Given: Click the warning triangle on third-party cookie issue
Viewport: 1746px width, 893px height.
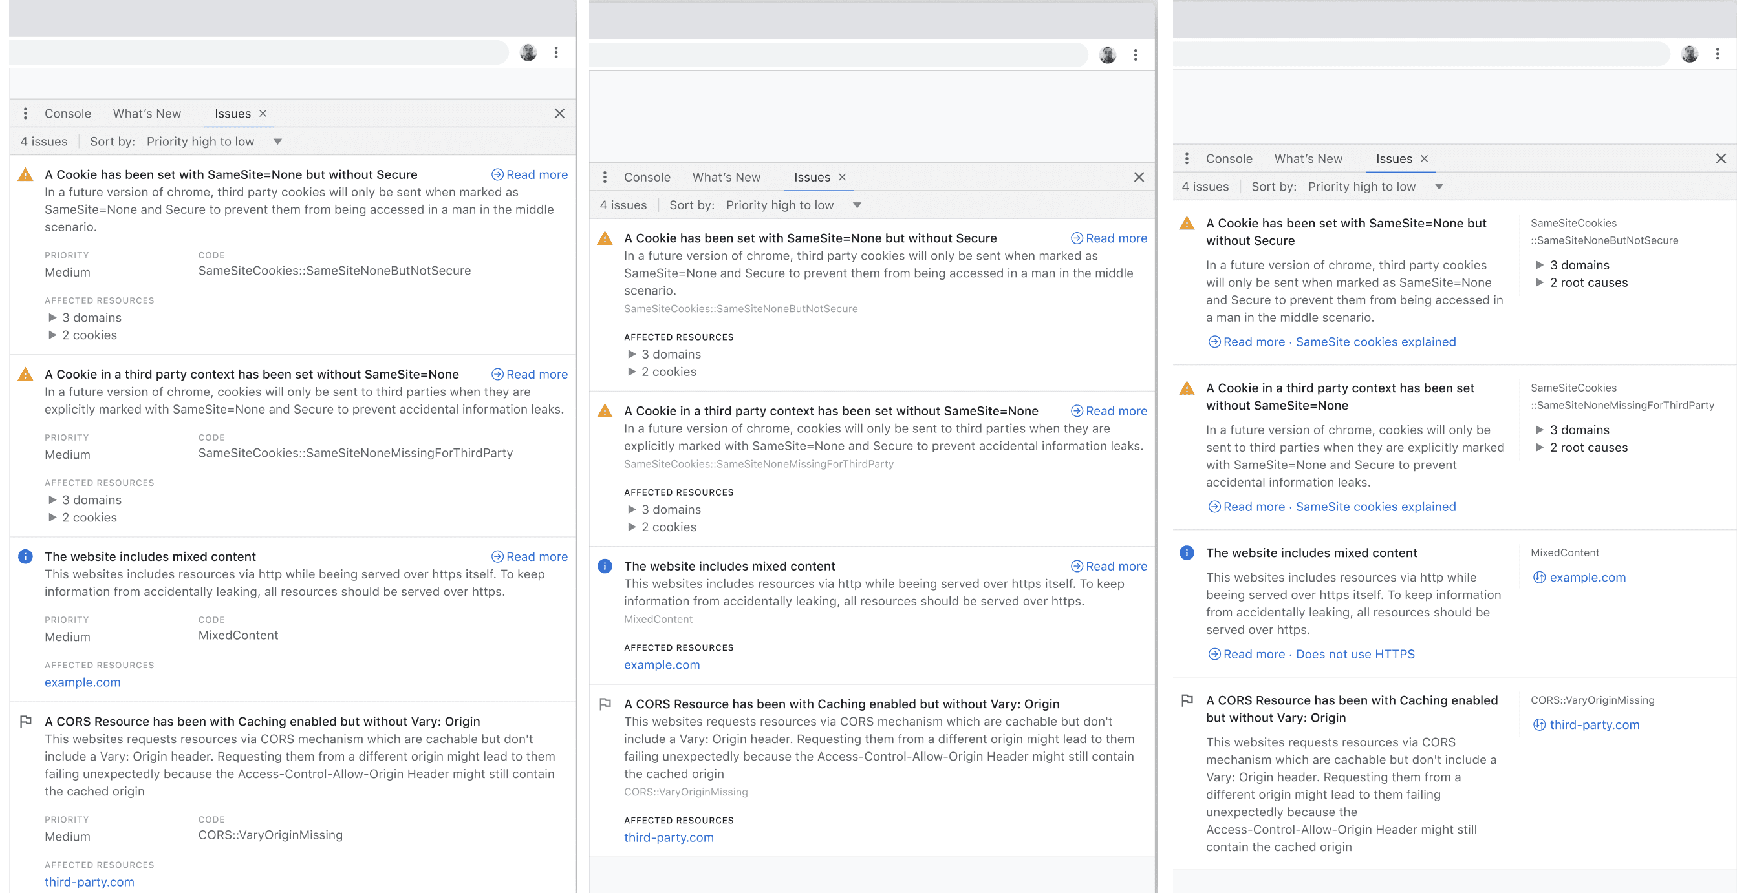Looking at the screenshot, I should (25, 373).
